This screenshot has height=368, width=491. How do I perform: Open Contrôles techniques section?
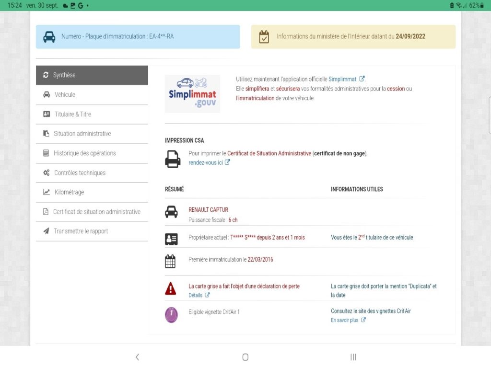tap(92, 172)
